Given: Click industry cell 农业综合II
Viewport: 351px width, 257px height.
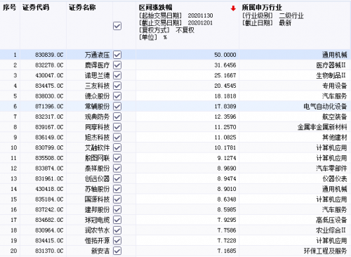Looking at the screenshot, I should coord(331,230).
